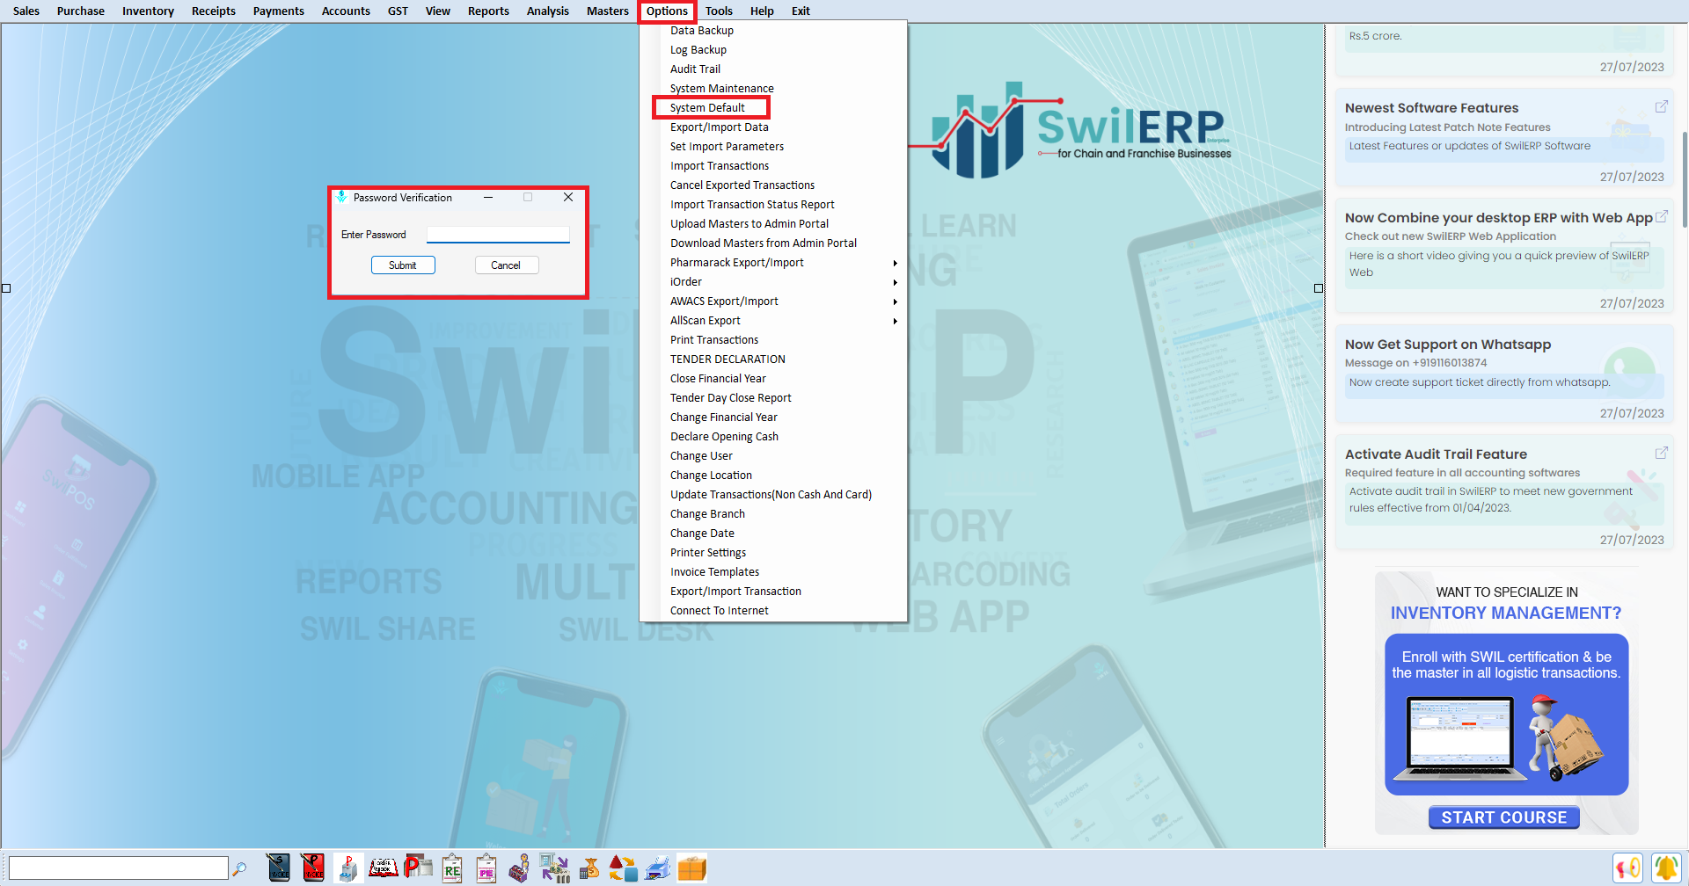Click the cashier counter toolbar icon
1689x886 pixels.
point(520,868)
